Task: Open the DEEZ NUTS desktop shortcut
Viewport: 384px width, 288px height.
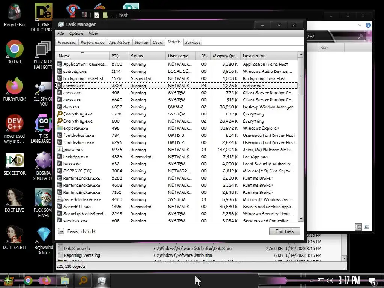Action: pyautogui.click(x=43, y=55)
